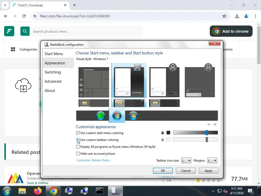
Task: Open the Customize Taskbar Perks link
Action: pyautogui.click(x=94, y=160)
